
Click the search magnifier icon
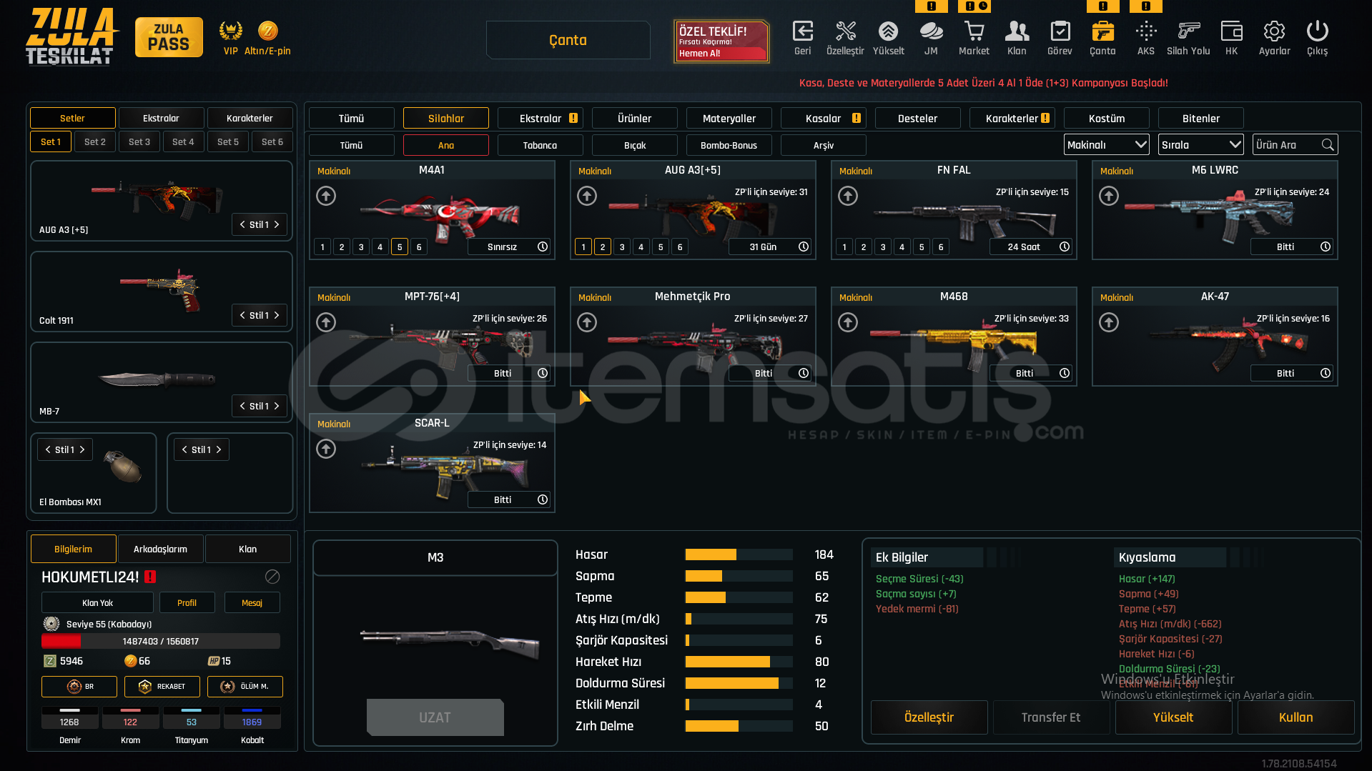tap(1328, 145)
